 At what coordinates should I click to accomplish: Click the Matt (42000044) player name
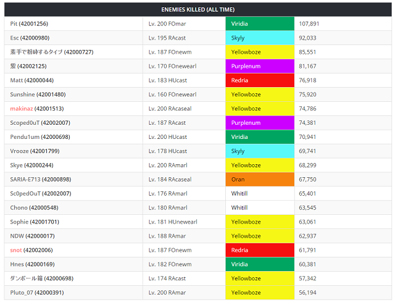click(x=31, y=80)
